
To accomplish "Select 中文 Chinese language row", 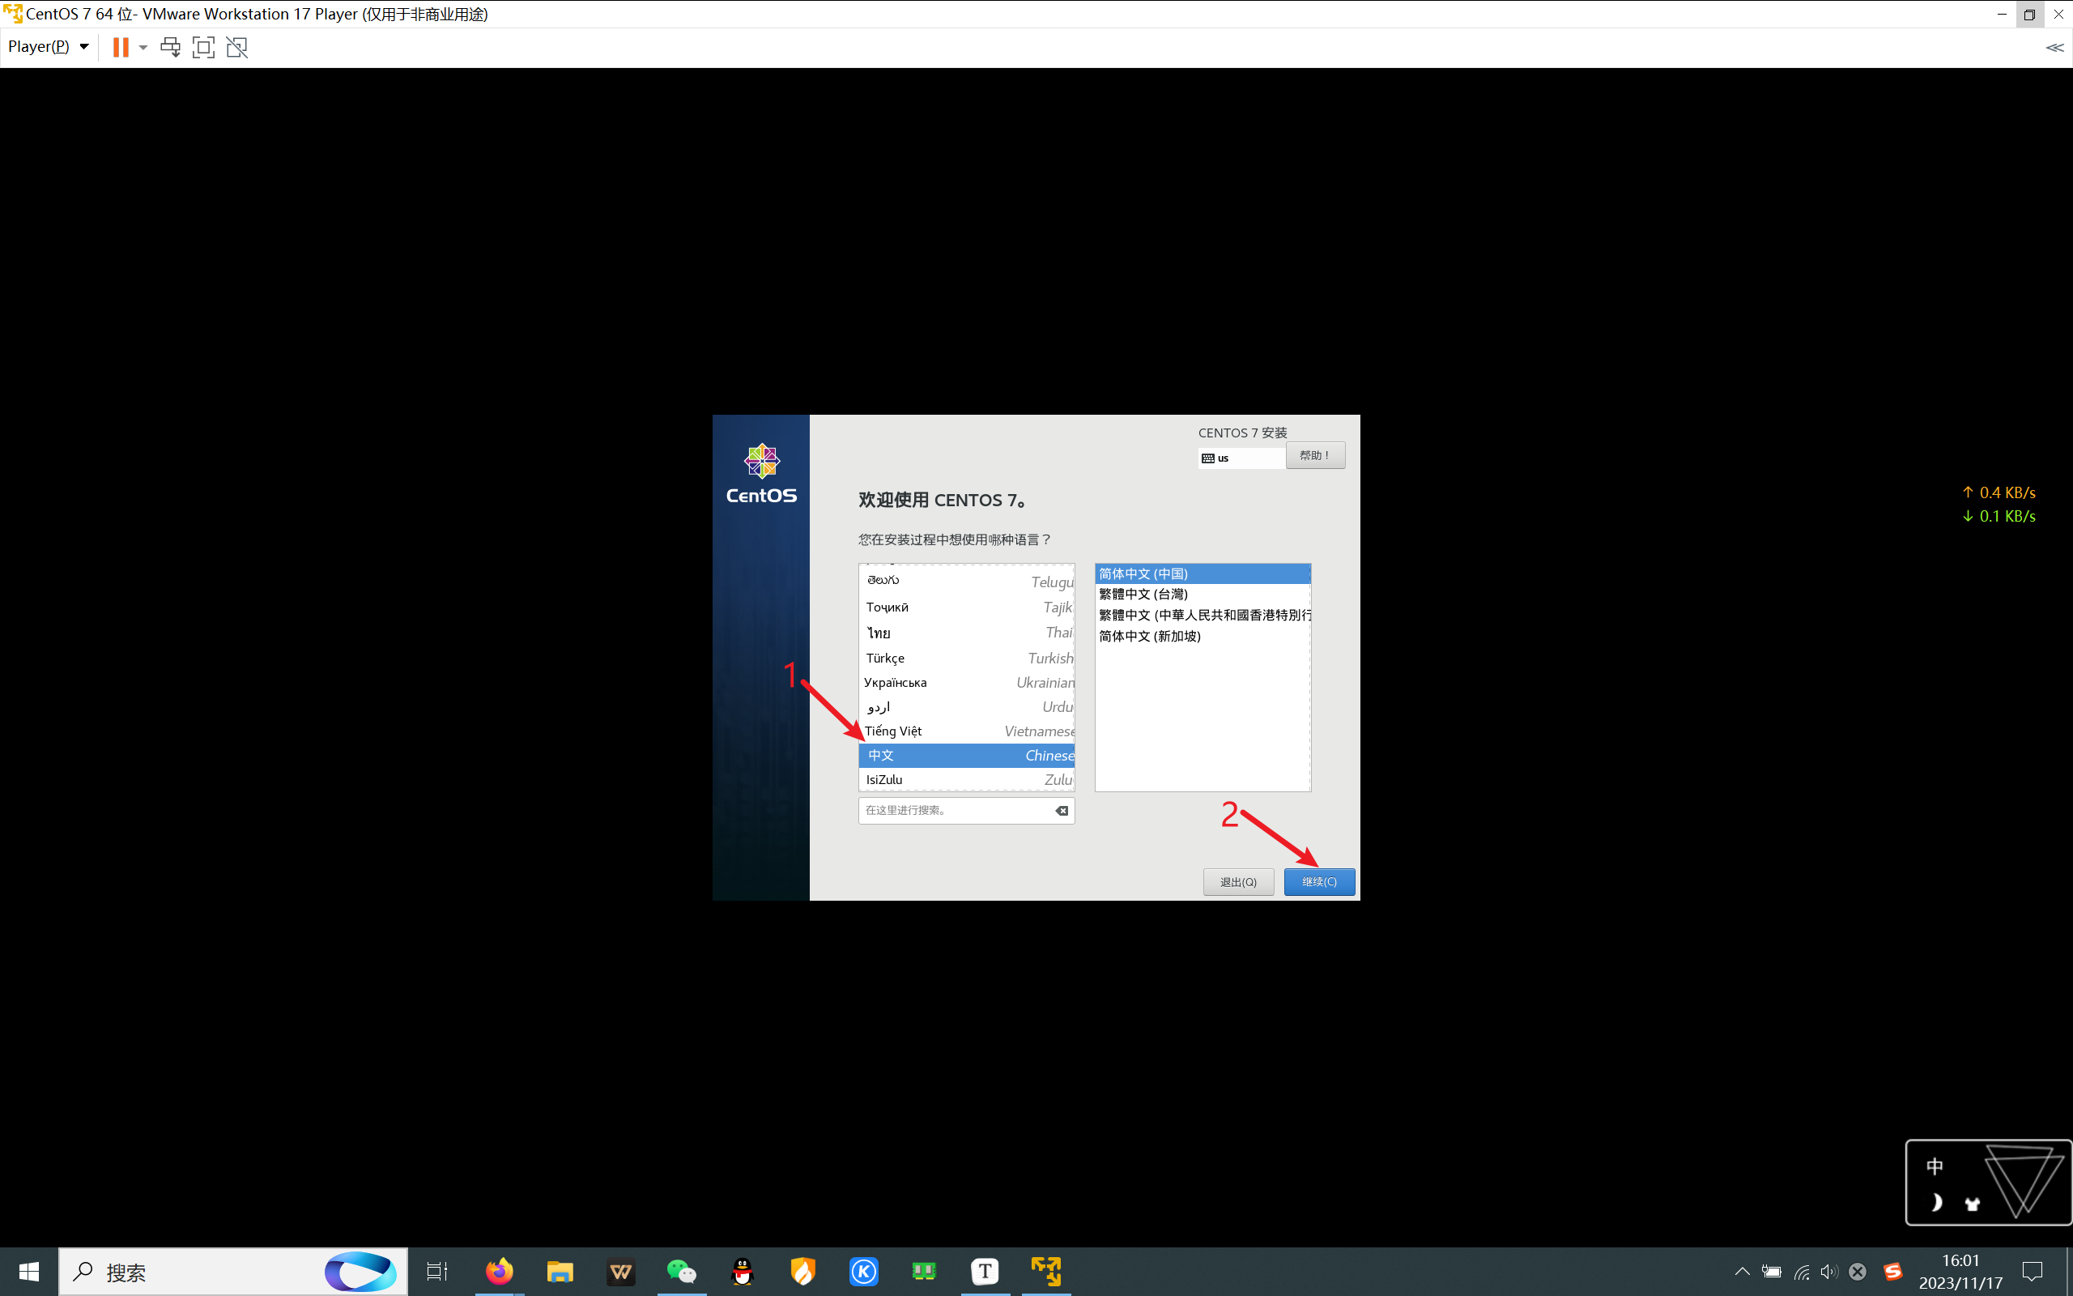I will 966,755.
